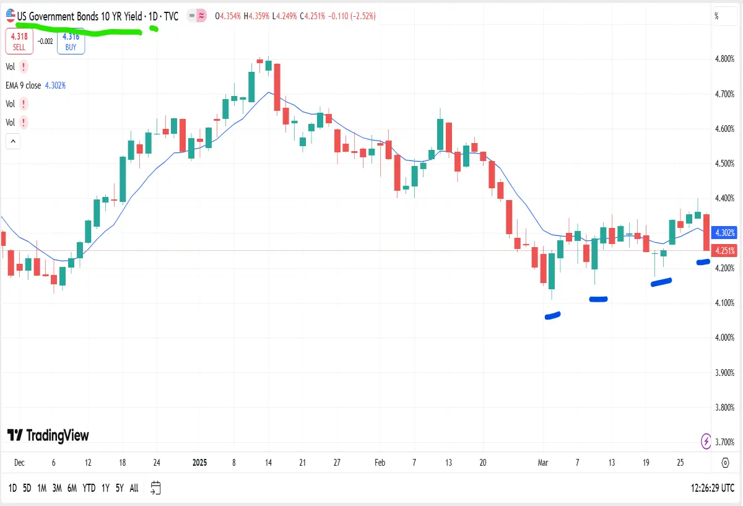Click the US flag symbol icon
The width and height of the screenshot is (743, 506).
pyautogui.click(x=11, y=16)
